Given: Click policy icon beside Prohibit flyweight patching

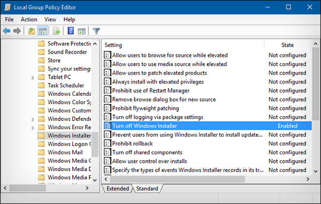Looking at the screenshot, I should [x=108, y=108].
